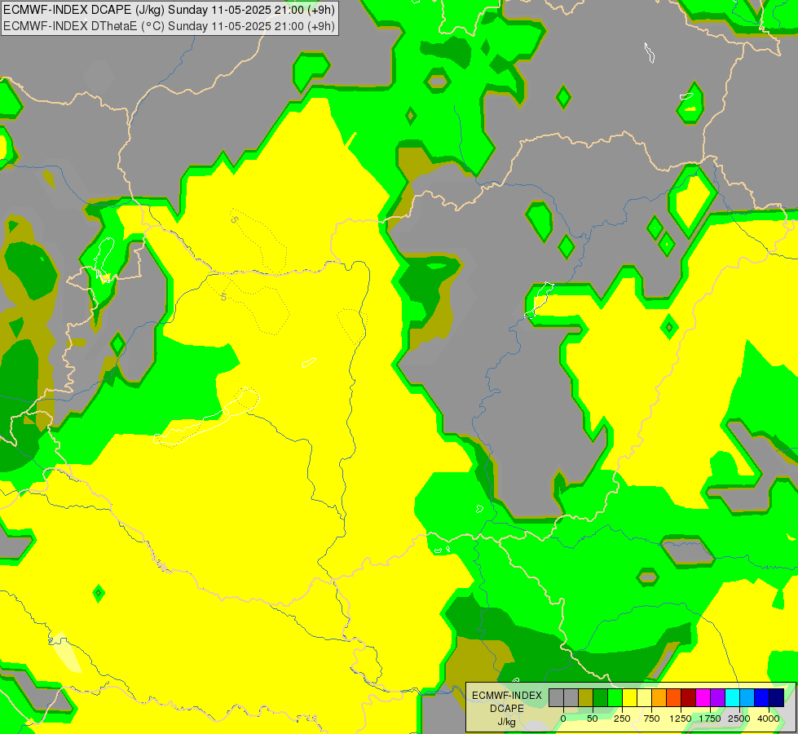Click the gray swatch left of 0 tick
Screen dimensions: 798x734
[556, 698]
